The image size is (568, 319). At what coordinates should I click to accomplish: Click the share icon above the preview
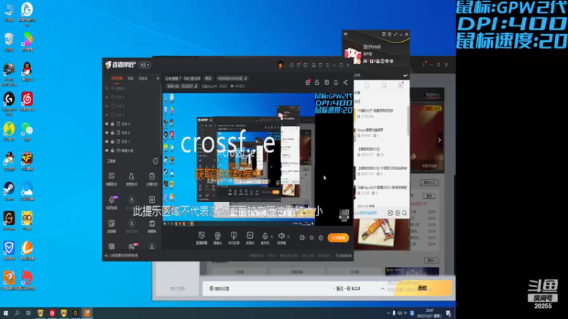click(x=345, y=82)
